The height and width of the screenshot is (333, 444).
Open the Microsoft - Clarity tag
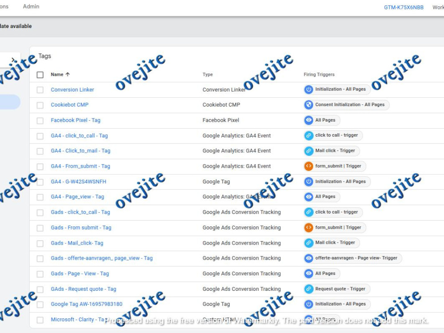pos(78,319)
